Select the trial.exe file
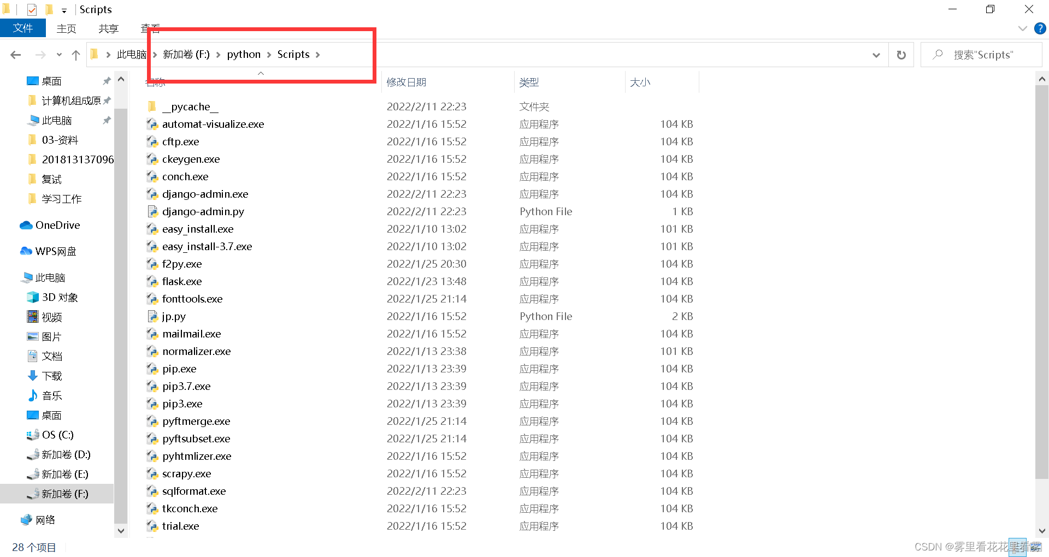The height and width of the screenshot is (557, 1049). pyautogui.click(x=181, y=526)
